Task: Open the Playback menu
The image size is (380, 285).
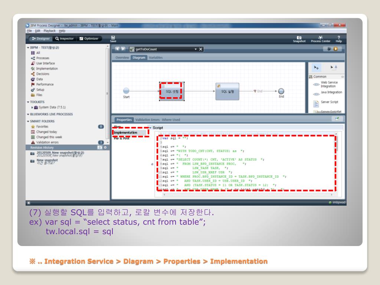Action: click(49, 31)
